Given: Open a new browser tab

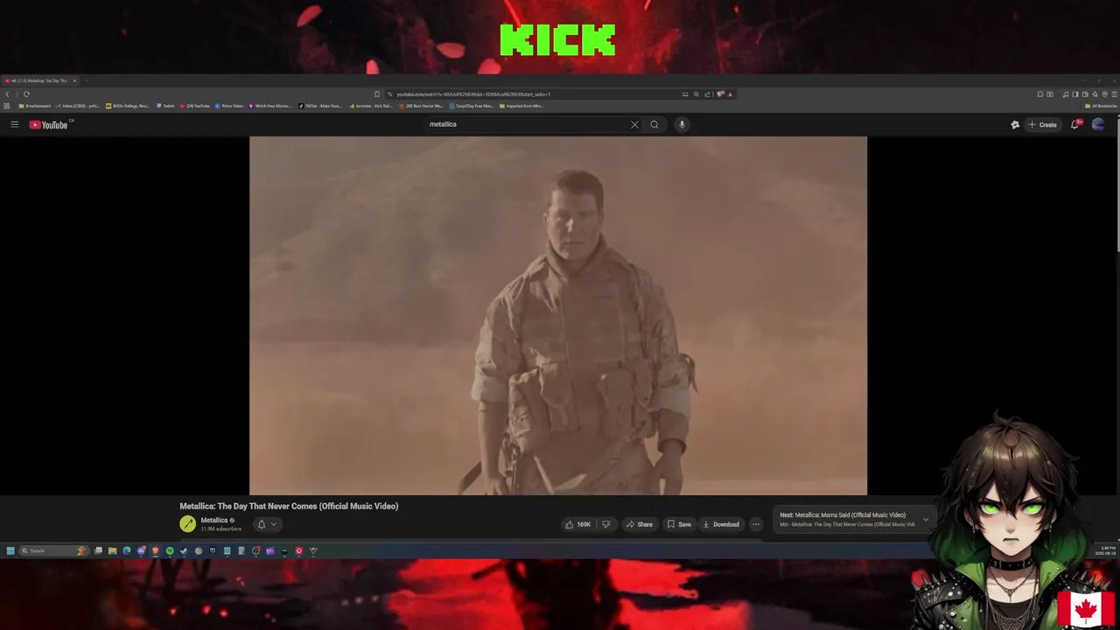Looking at the screenshot, I should (86, 80).
